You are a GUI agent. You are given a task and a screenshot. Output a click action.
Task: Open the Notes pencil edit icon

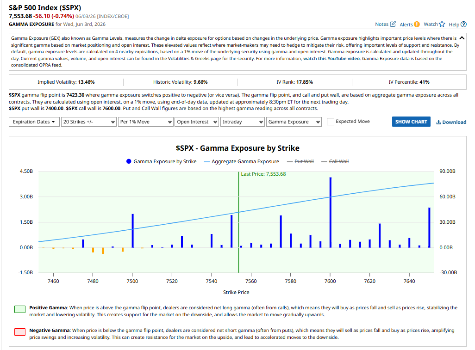(393, 24)
